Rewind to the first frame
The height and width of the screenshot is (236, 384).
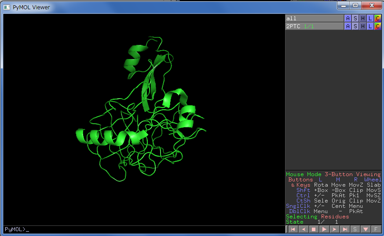coord(293,229)
